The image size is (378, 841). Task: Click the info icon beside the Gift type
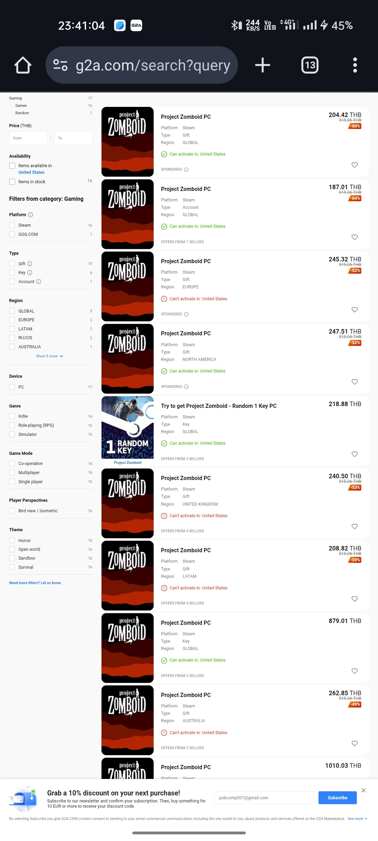pos(30,264)
